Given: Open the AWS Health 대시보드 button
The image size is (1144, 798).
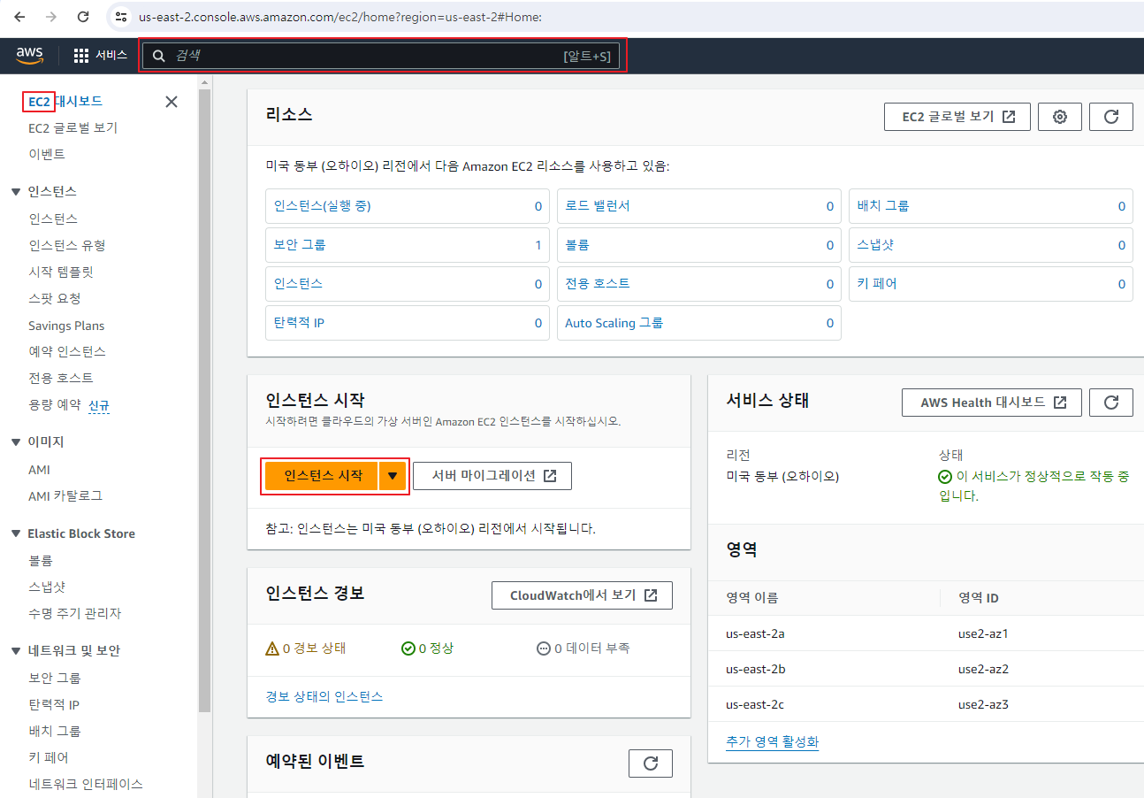Looking at the screenshot, I should [x=991, y=403].
